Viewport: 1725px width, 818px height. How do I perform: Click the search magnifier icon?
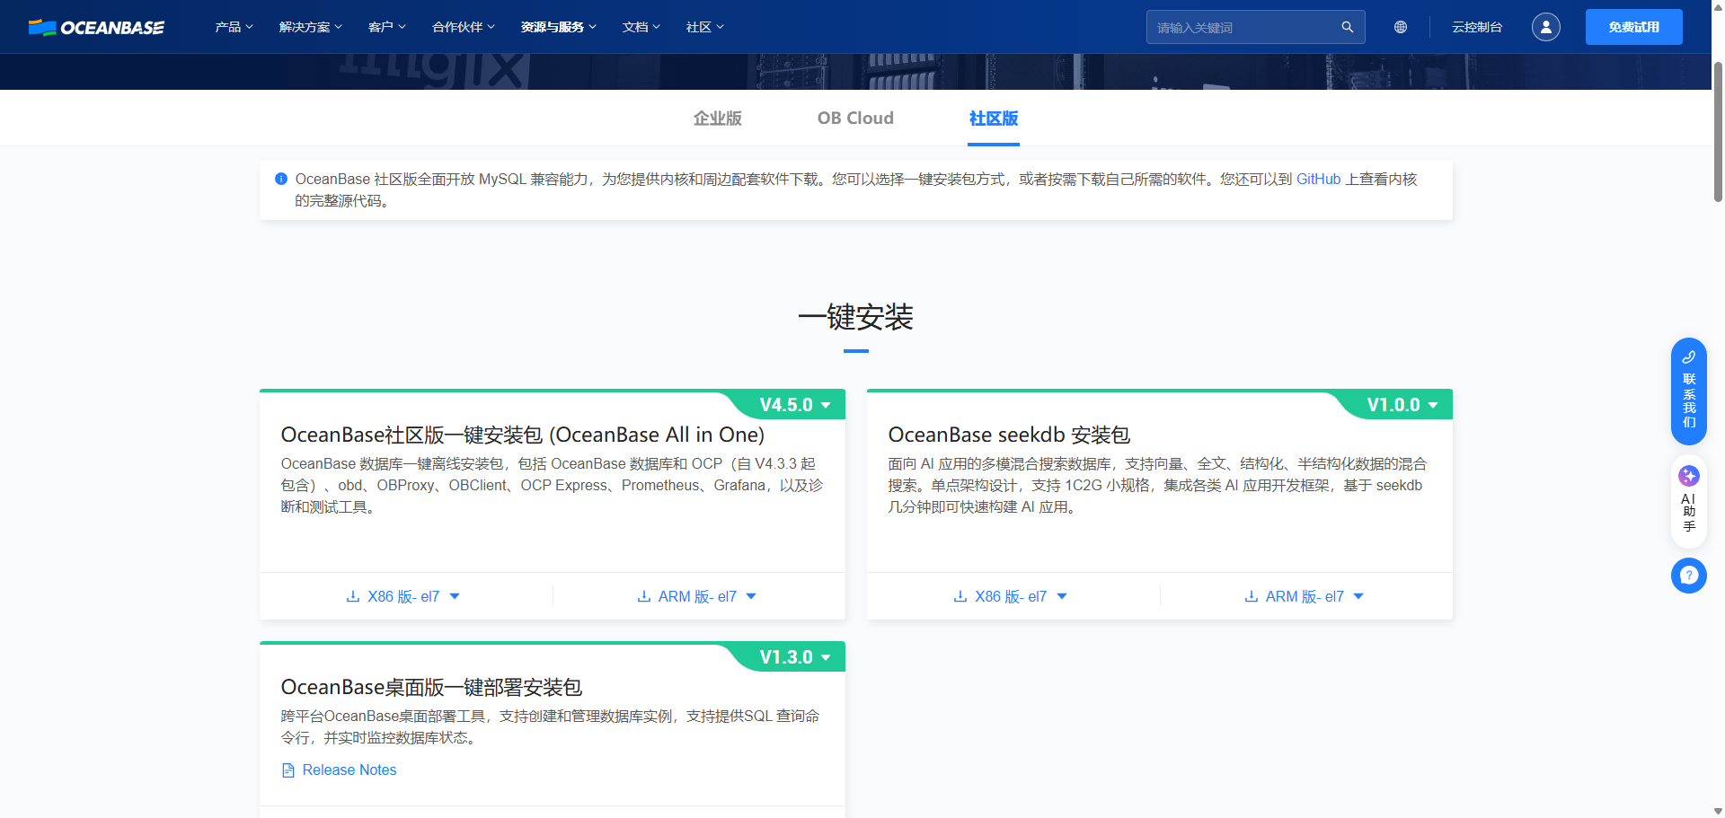tap(1347, 27)
